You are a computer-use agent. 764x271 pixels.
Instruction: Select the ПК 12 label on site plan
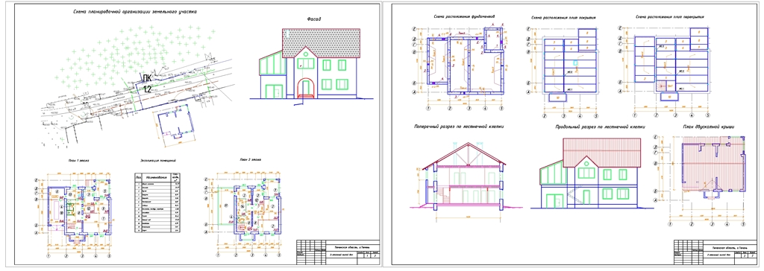(x=147, y=83)
